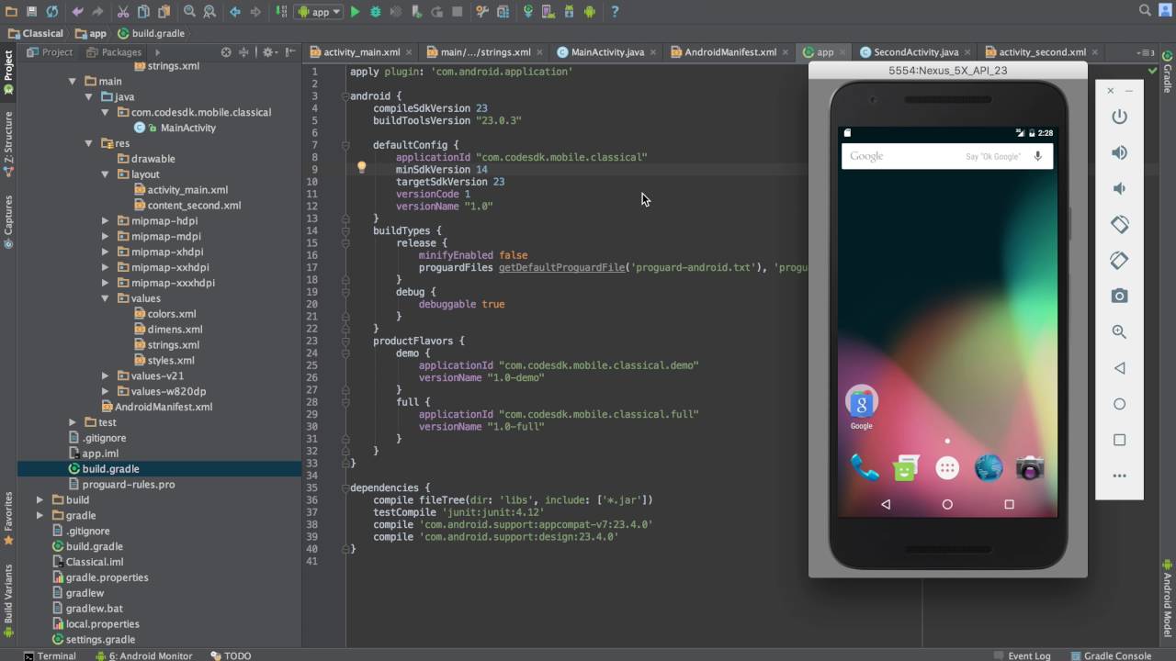Image resolution: width=1176 pixels, height=661 pixels.
Task: Collapse the layout folder
Action: point(106,174)
